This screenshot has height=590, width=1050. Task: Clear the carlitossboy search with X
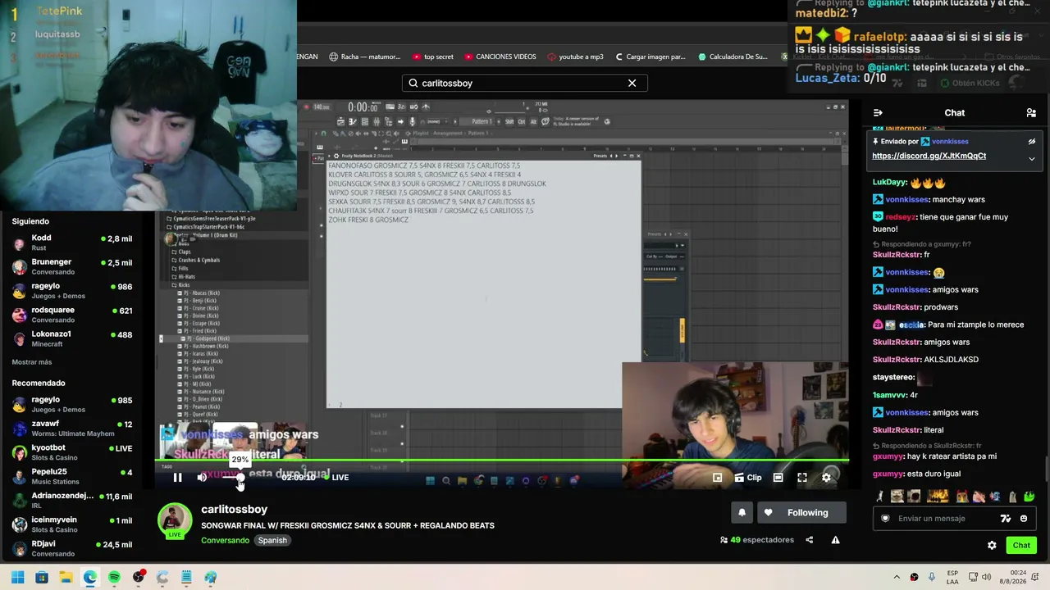[x=632, y=83]
